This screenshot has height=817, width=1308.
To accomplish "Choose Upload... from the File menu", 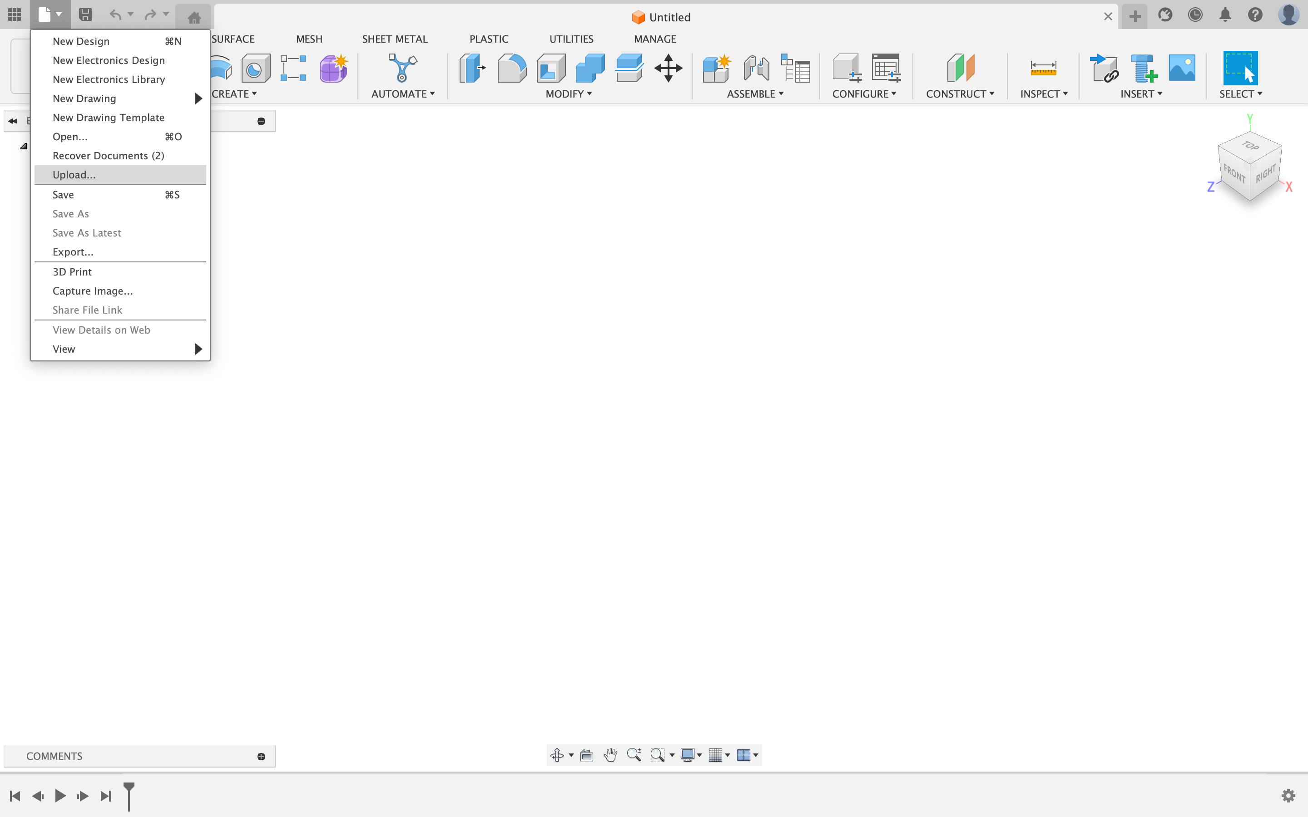I will tap(74, 175).
